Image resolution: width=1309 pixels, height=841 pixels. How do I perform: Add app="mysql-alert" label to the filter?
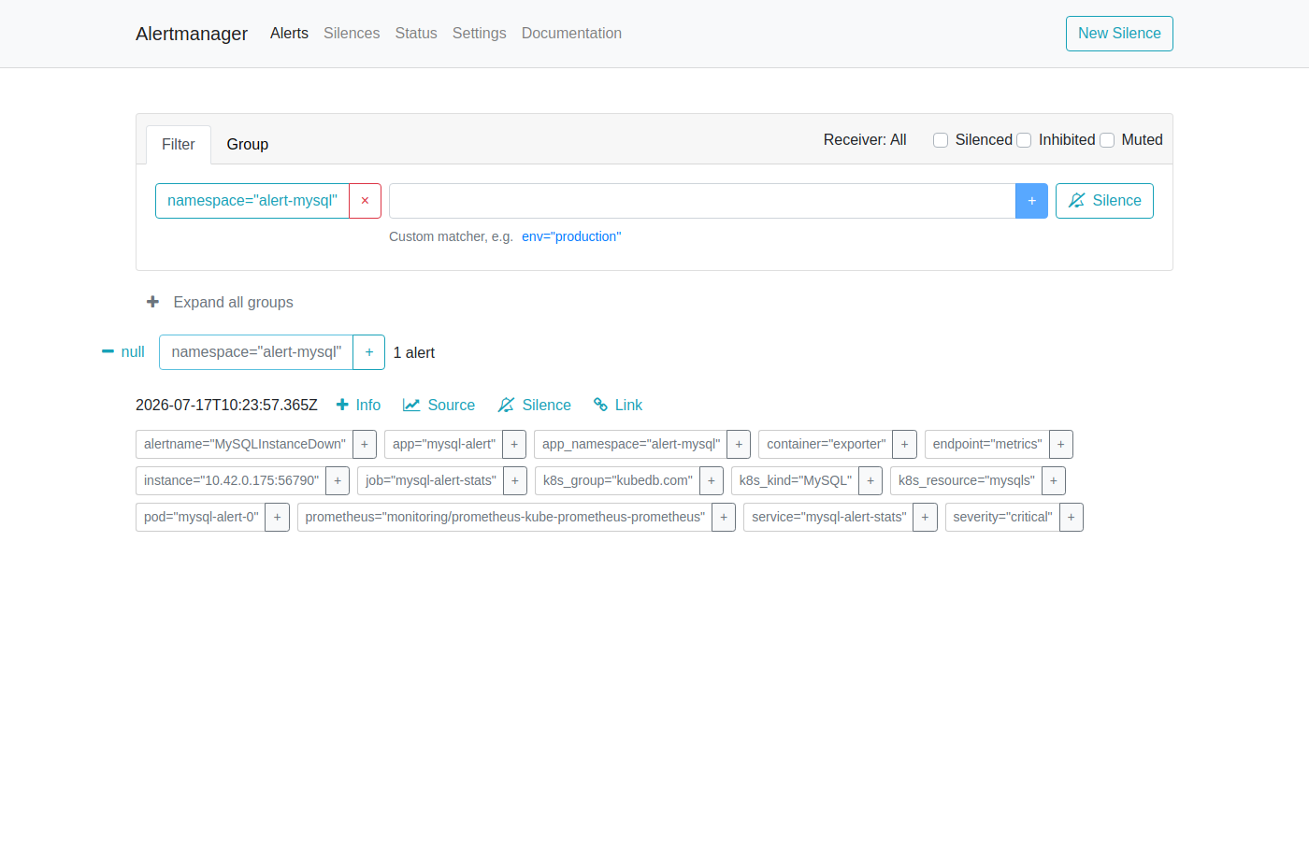(x=514, y=444)
